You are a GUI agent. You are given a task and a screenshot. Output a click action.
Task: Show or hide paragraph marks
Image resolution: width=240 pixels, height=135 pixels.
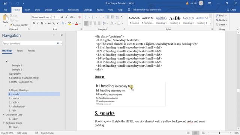(x=122, y=17)
